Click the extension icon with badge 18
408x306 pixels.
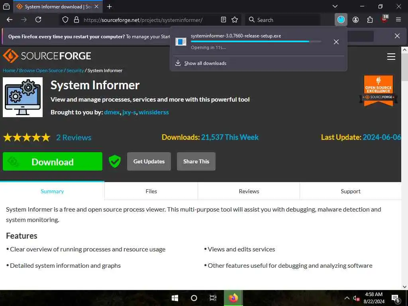click(x=384, y=19)
